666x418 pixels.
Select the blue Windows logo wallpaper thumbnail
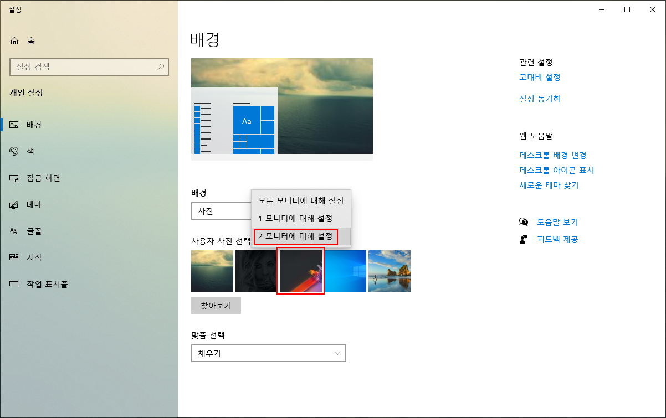(x=345, y=271)
